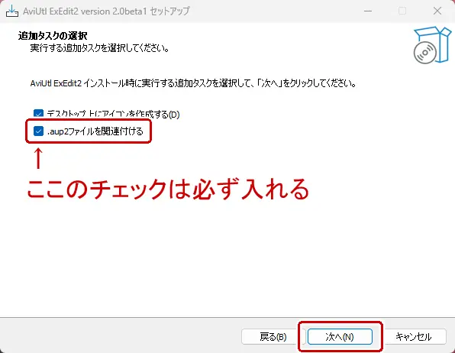Minimize the setup window
The width and height of the screenshot is (455, 353).
tap(368, 11)
